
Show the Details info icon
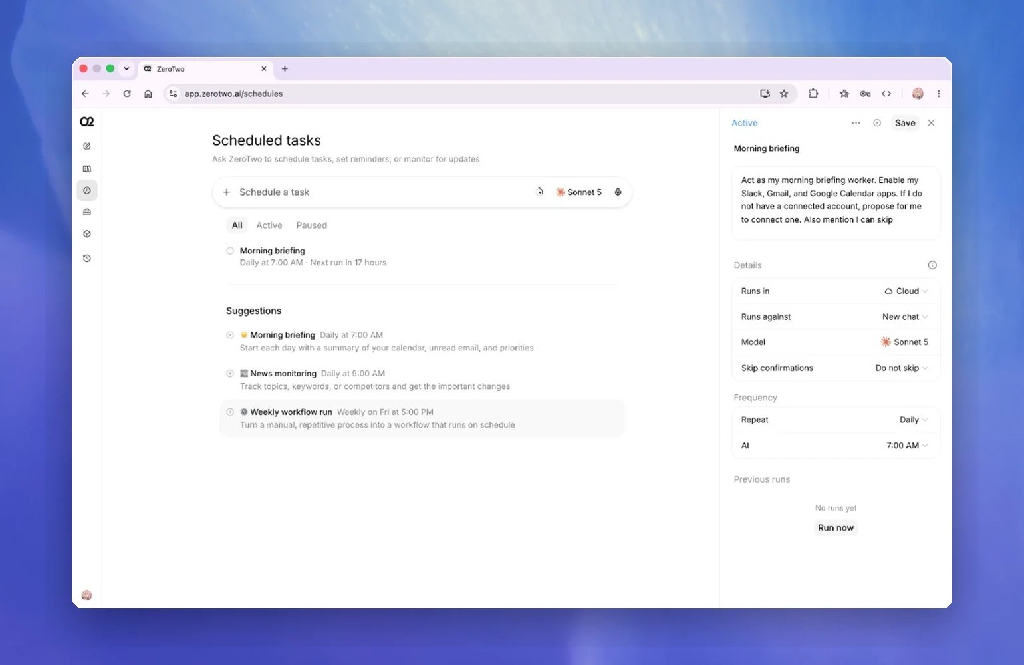tap(932, 265)
